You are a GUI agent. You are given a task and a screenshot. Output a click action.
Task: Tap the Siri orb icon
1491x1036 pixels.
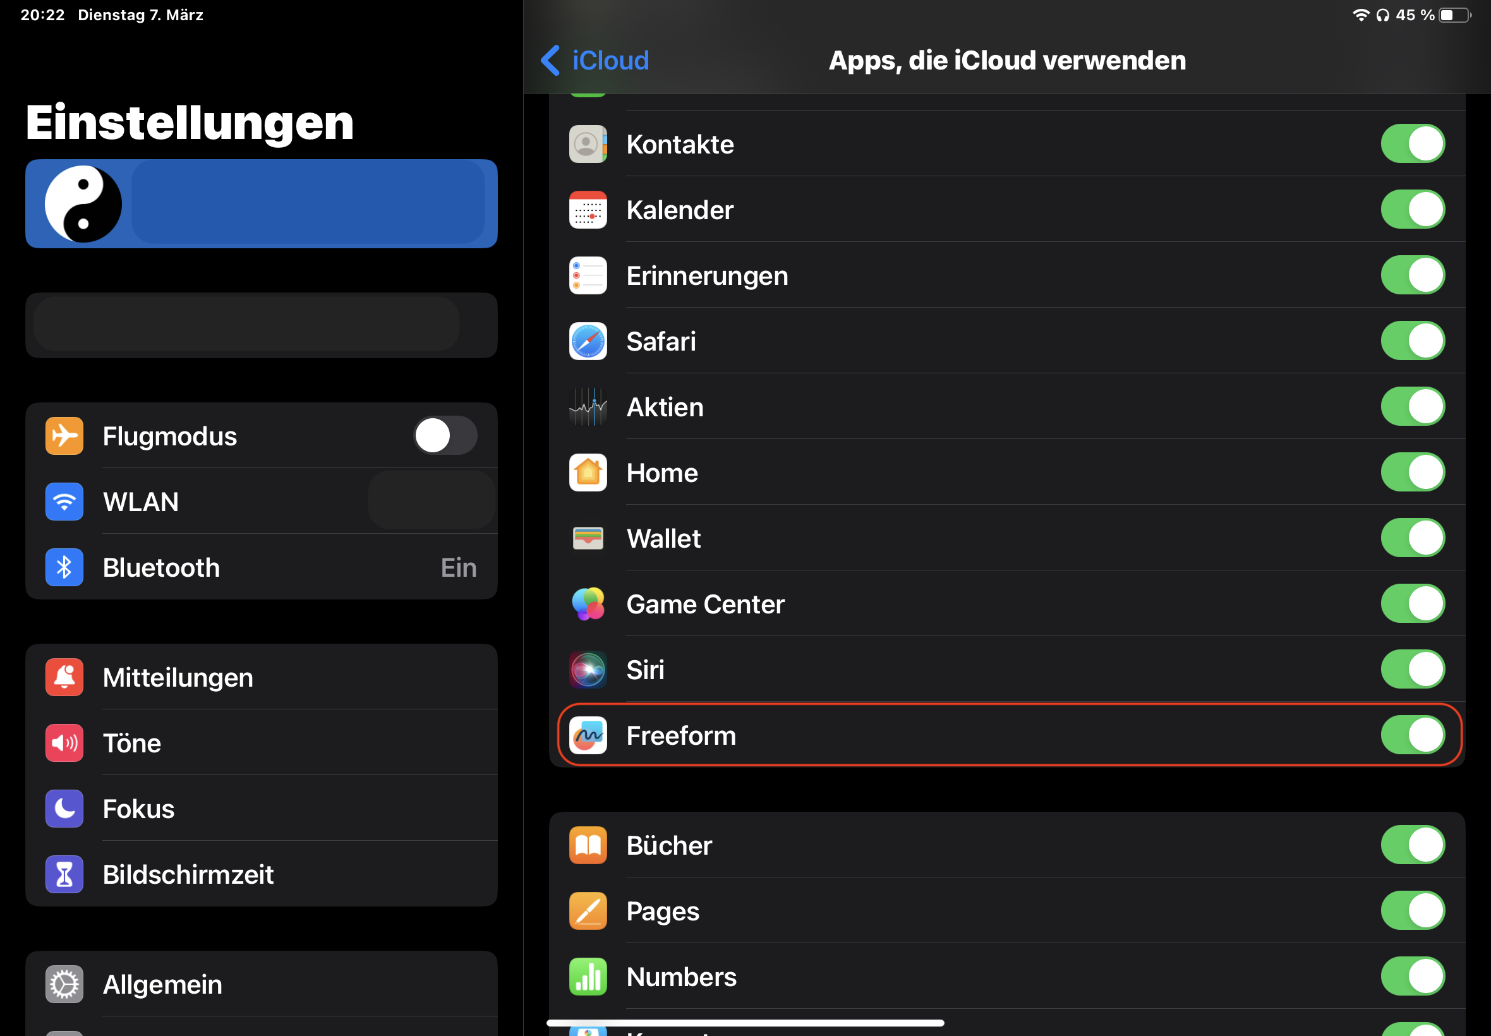pos(588,669)
